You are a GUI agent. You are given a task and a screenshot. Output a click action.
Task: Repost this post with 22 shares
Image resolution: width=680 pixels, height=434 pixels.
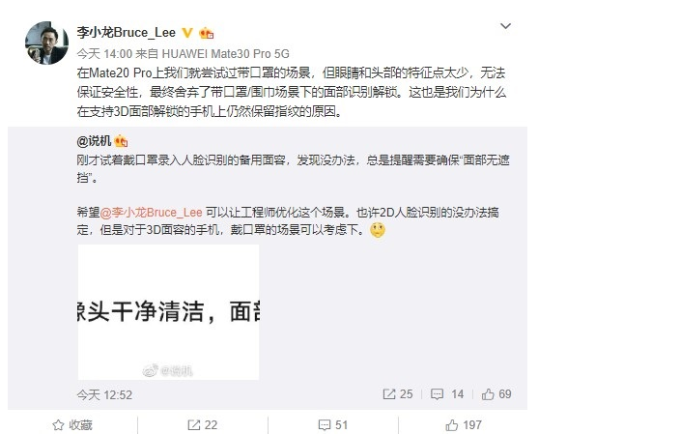tap(203, 425)
